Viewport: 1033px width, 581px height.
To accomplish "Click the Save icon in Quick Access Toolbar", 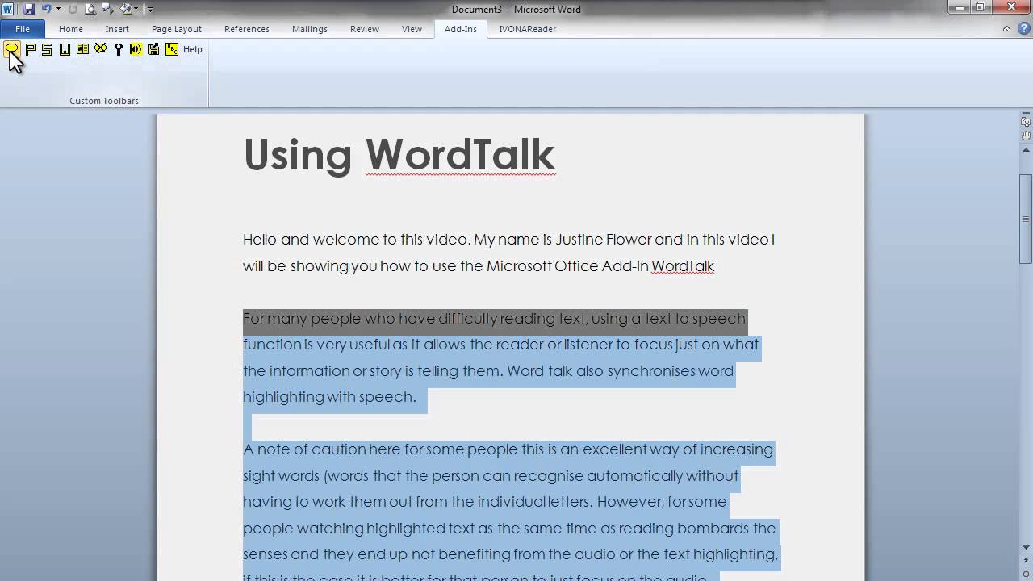I will 29,10.
